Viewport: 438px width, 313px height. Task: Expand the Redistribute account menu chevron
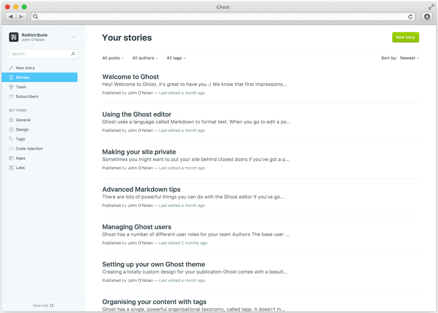tap(73, 37)
